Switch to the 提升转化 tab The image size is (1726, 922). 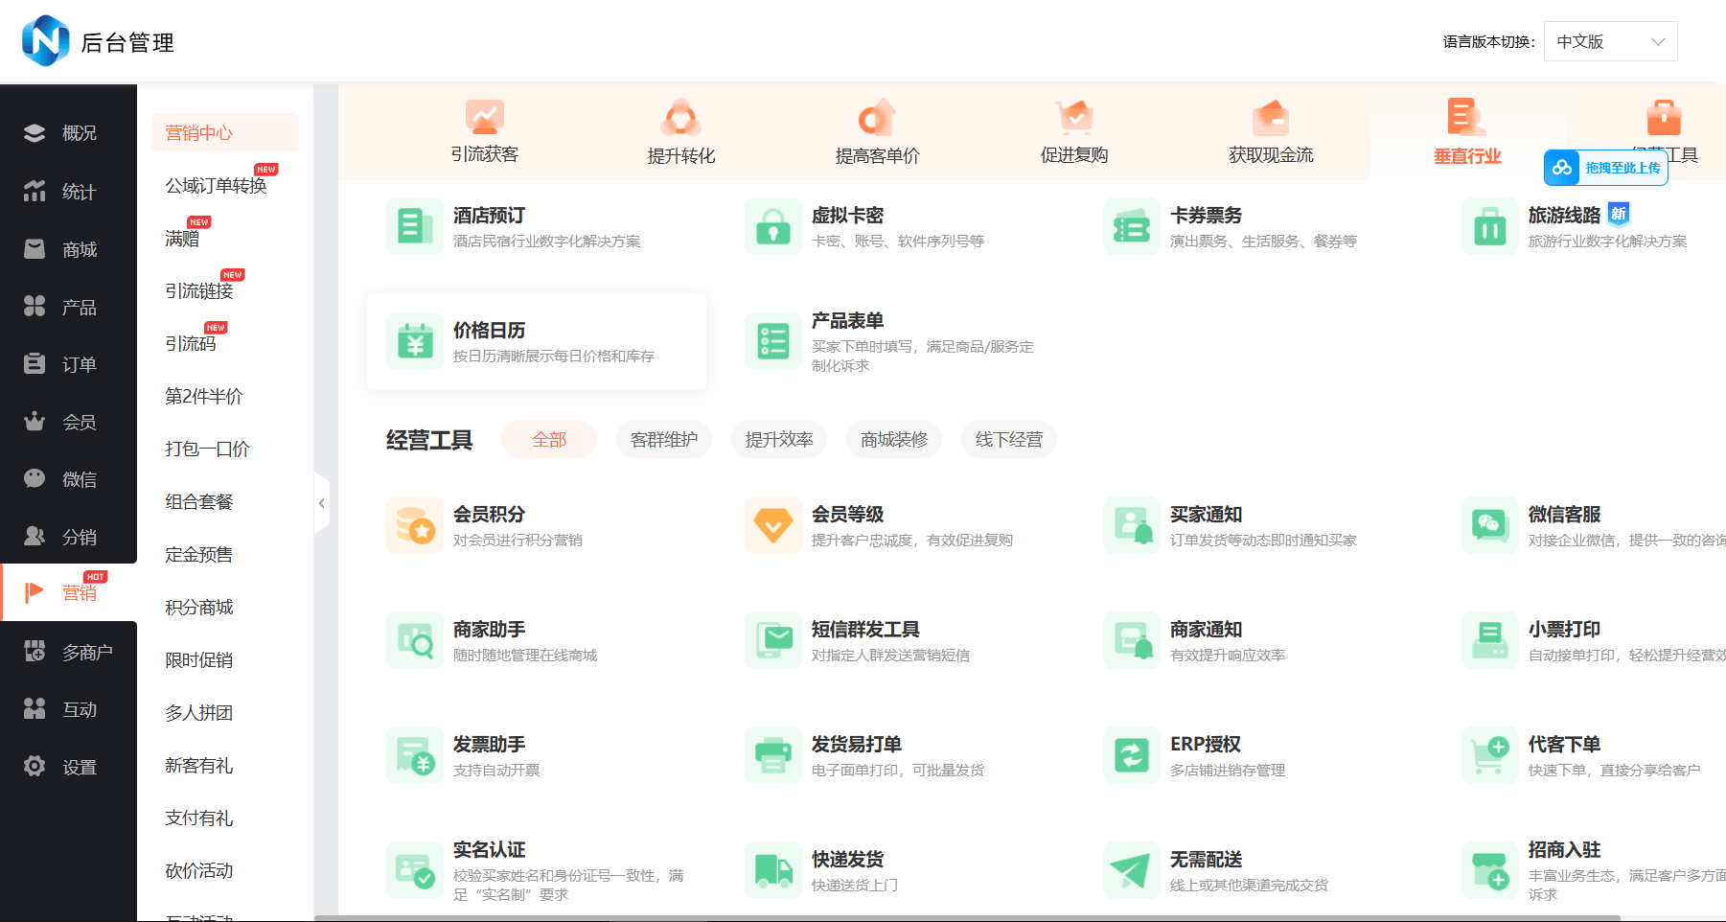point(681,132)
